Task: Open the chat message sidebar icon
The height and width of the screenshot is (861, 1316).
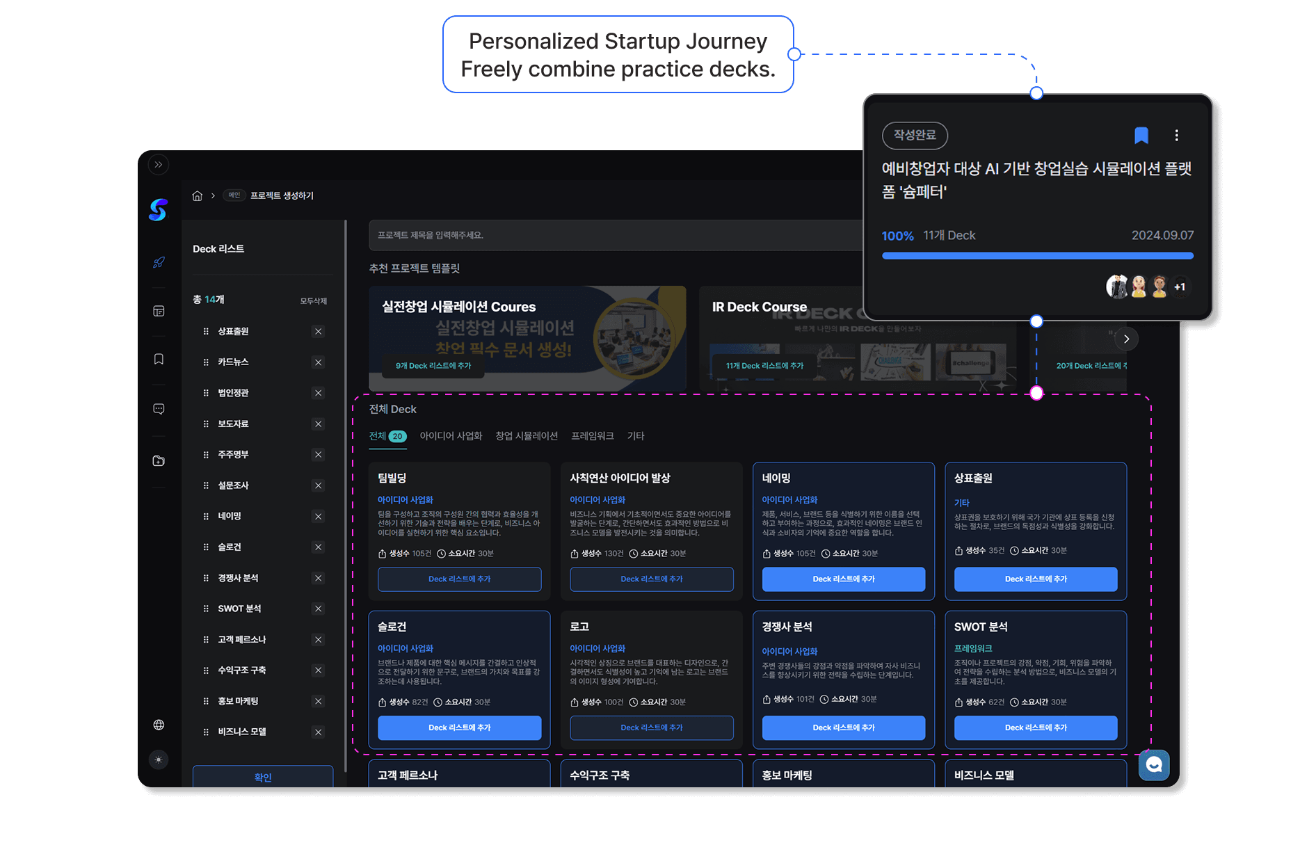Action: pos(159,409)
